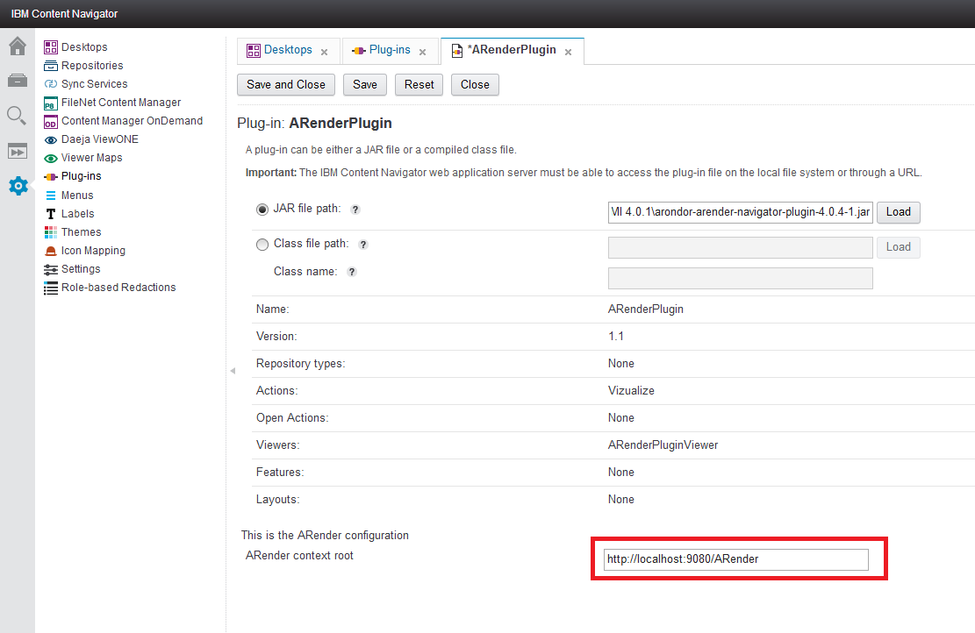Screen dimensions: 975x633
Task: Open FileNet Content Manager entry
Action: pyautogui.click(x=121, y=103)
